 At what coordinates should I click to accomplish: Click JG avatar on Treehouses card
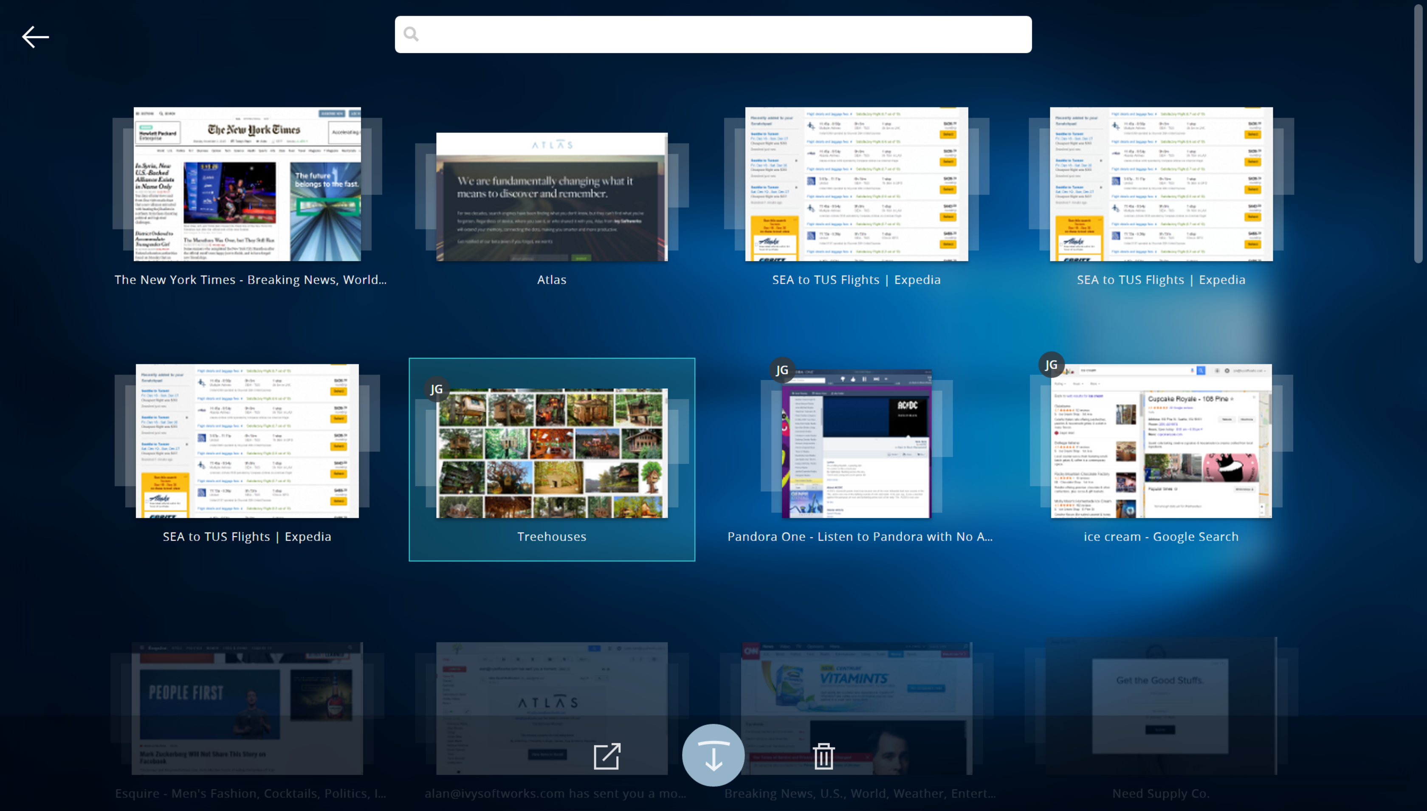click(437, 389)
